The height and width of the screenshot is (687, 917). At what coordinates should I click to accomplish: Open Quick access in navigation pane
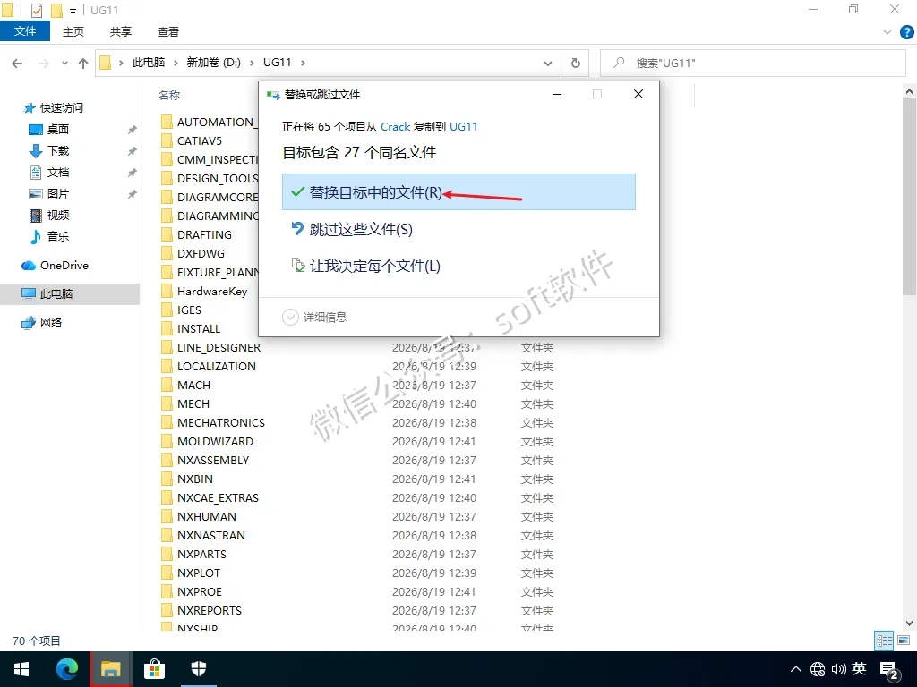(x=55, y=108)
